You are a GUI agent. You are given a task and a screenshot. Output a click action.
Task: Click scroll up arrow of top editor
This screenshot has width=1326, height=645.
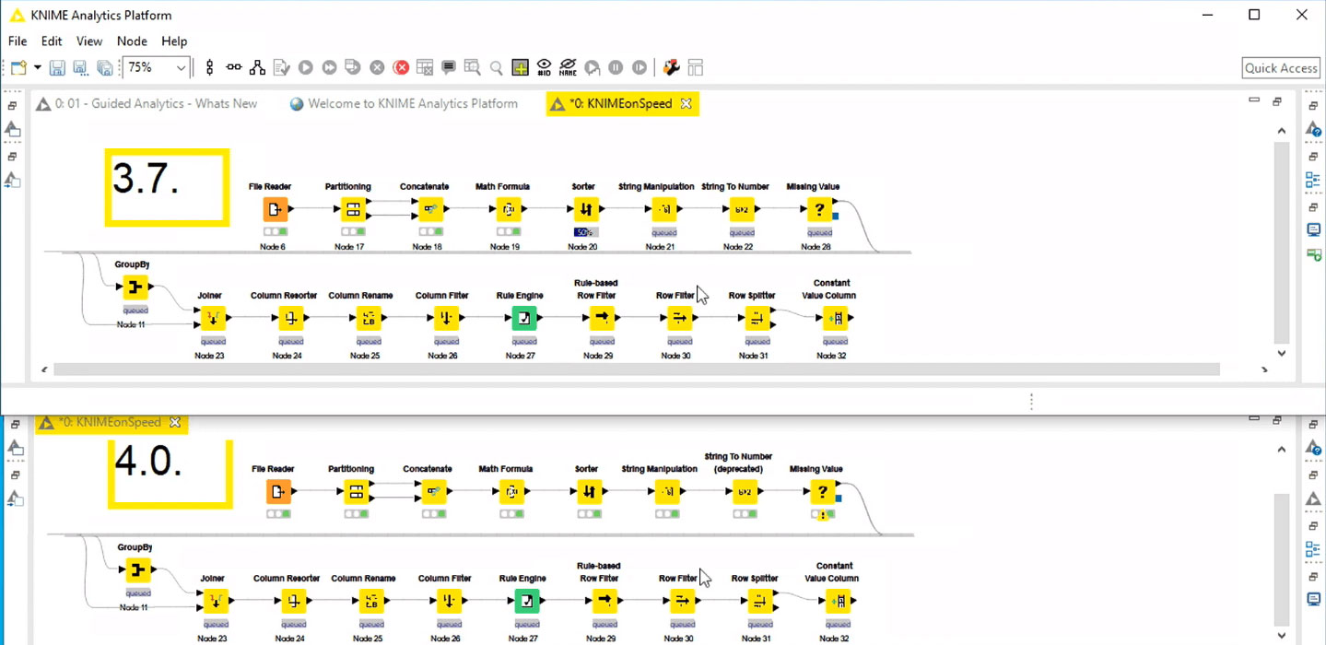click(x=1281, y=132)
